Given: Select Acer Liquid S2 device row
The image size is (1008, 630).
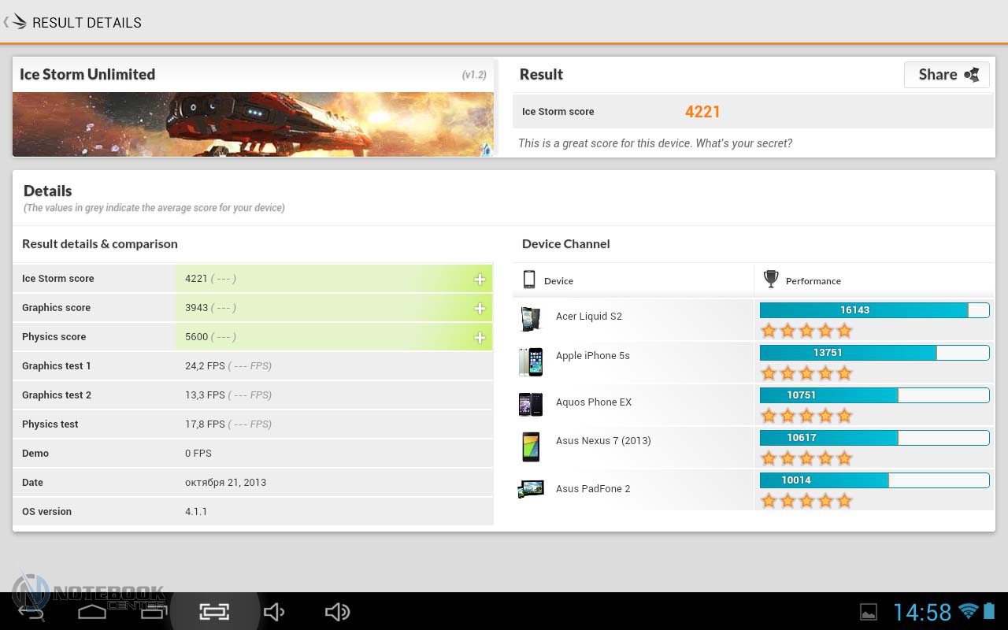Looking at the screenshot, I should [x=588, y=317].
